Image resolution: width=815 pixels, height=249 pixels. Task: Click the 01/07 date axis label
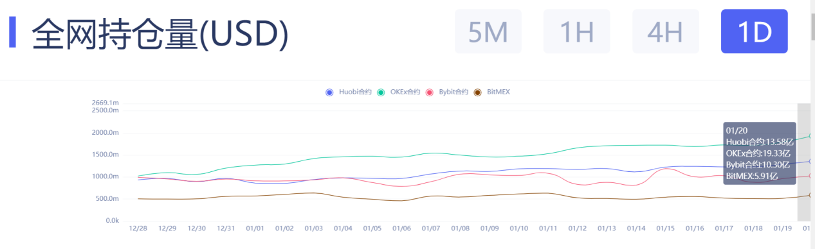pyautogui.click(x=431, y=228)
